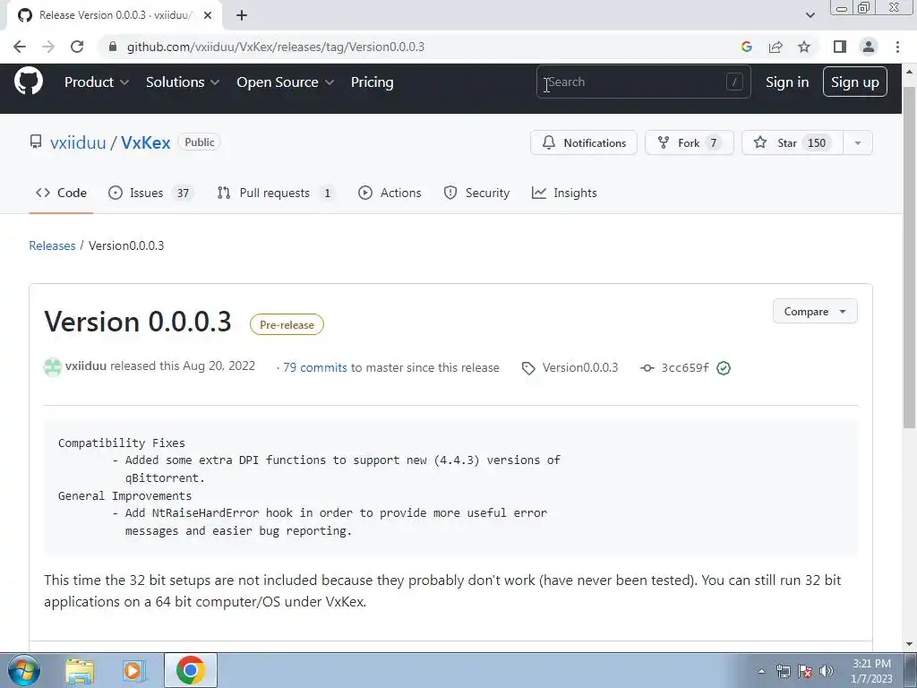The height and width of the screenshot is (688, 917).
Task: Open the tab search chevron in Chrome
Action: click(x=810, y=15)
